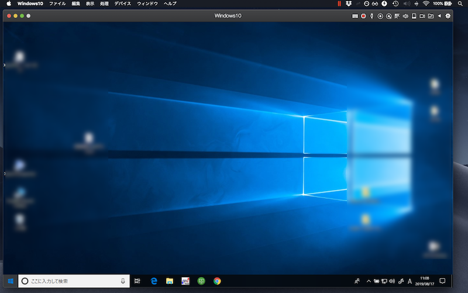This screenshot has width=468, height=293.
Task: Open the shared folders icon in title bar
Action: (x=431, y=16)
